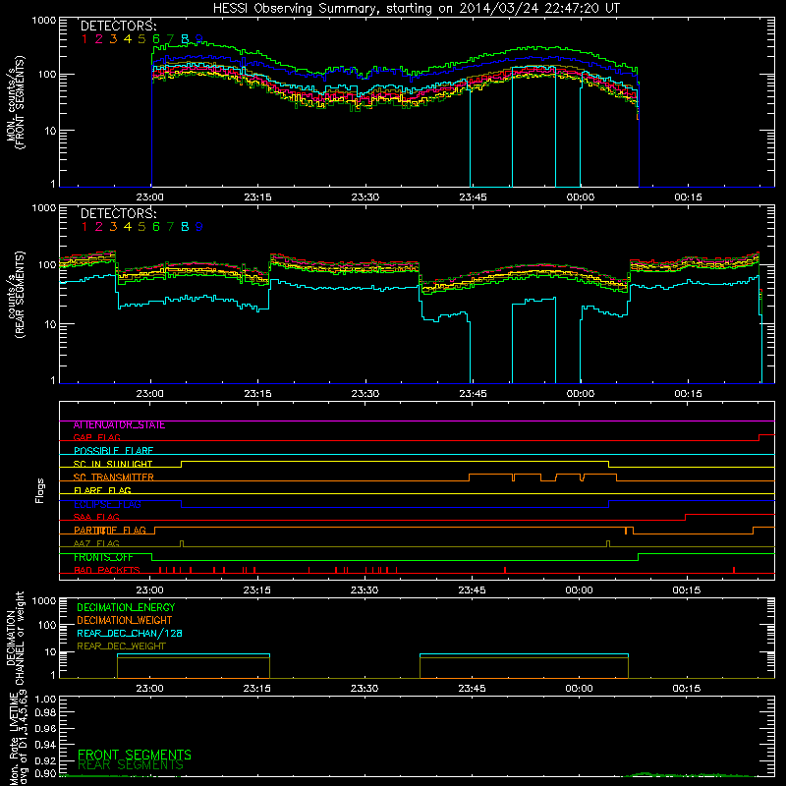Select detector 1 in the front segments legend
The height and width of the screenshot is (786, 786).
tap(84, 39)
